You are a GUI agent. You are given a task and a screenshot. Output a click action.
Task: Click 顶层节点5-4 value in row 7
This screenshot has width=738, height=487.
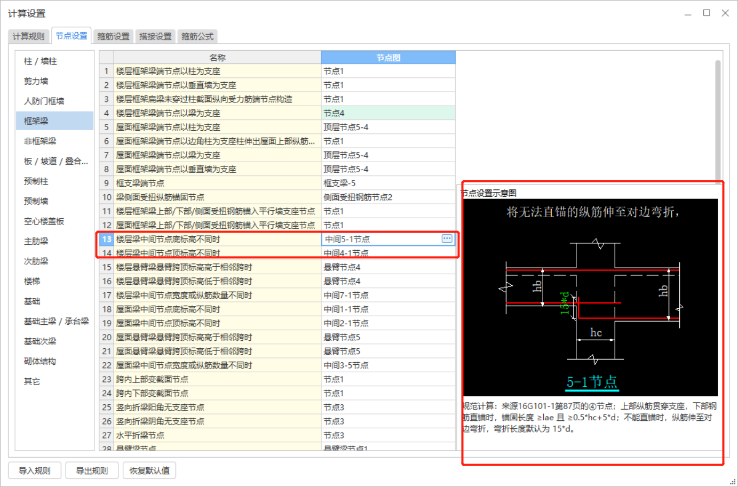tap(388, 155)
